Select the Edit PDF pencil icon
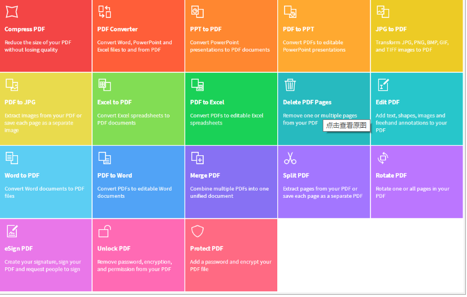467x297 pixels. pos(383,85)
